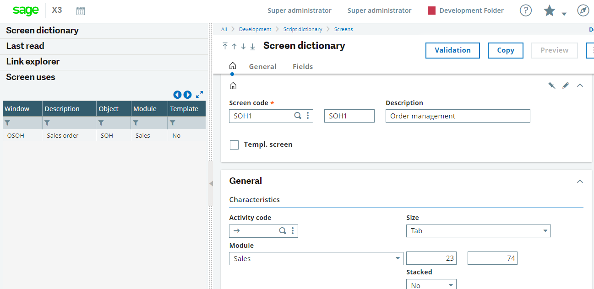The height and width of the screenshot is (289, 594).
Task: Click the star favorites icon
Action: coord(549,10)
